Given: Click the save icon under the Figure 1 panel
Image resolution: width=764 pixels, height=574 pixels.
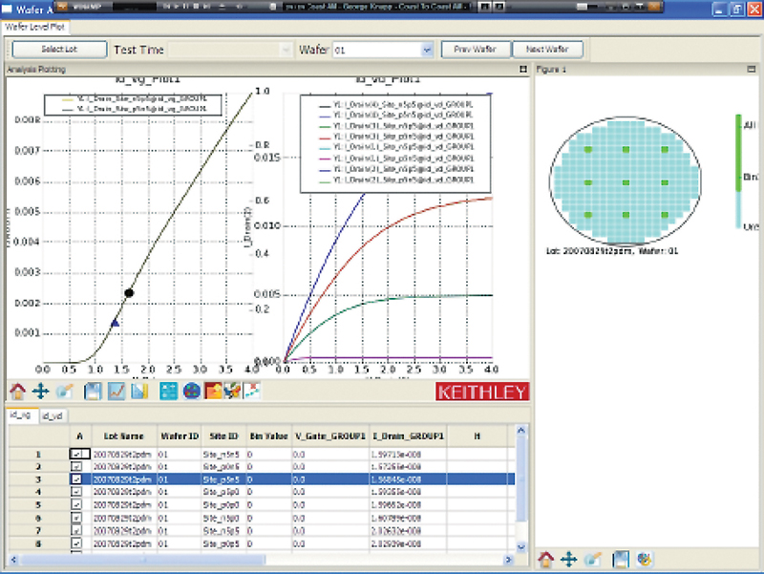Looking at the screenshot, I should click(620, 559).
